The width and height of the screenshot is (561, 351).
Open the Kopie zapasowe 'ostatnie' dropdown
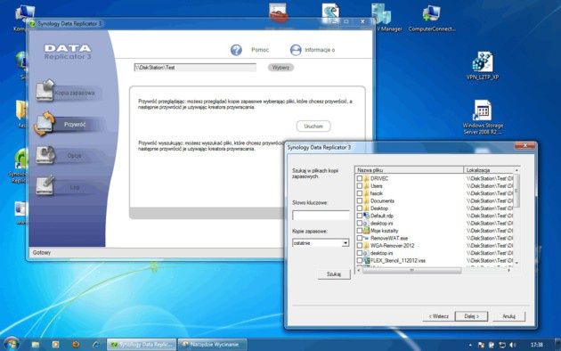[346, 243]
